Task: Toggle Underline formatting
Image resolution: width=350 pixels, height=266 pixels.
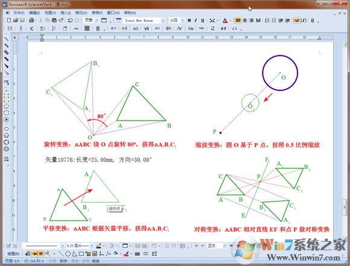Action: (x=202, y=21)
